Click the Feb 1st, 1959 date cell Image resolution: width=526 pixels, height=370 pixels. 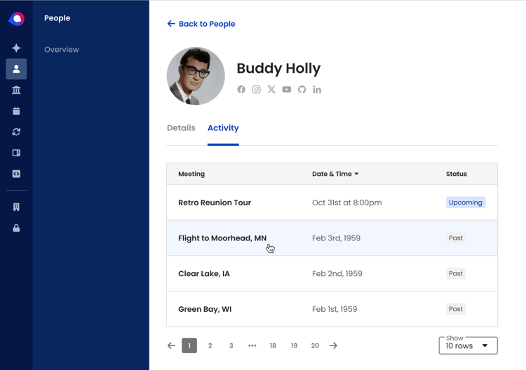[x=335, y=309]
